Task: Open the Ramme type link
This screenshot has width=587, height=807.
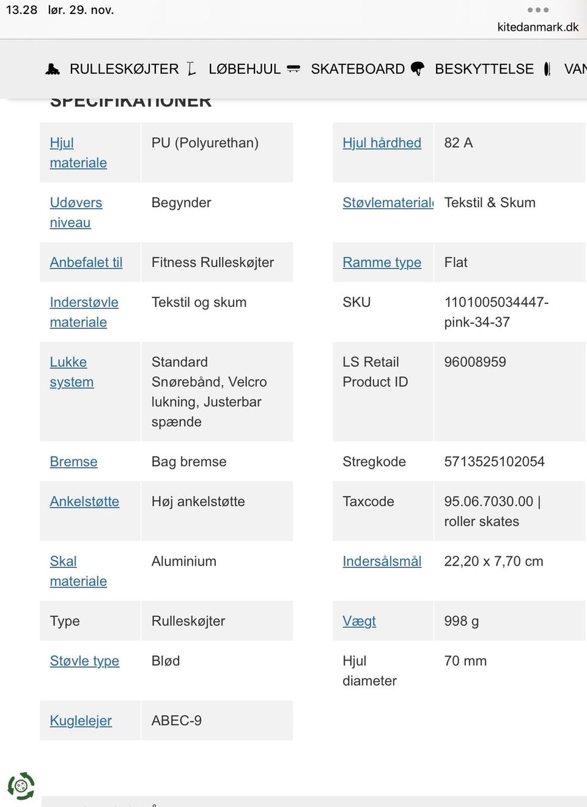Action: (382, 262)
